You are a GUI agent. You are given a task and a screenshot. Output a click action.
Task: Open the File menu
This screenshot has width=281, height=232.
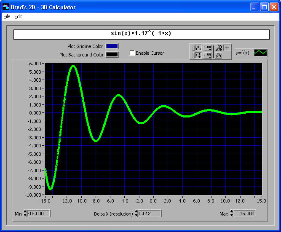7,16
